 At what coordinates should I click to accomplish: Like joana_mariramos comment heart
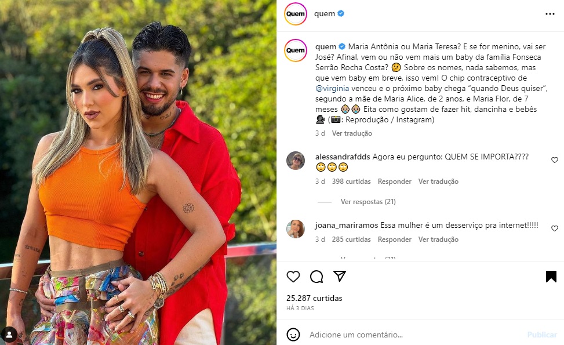point(555,228)
